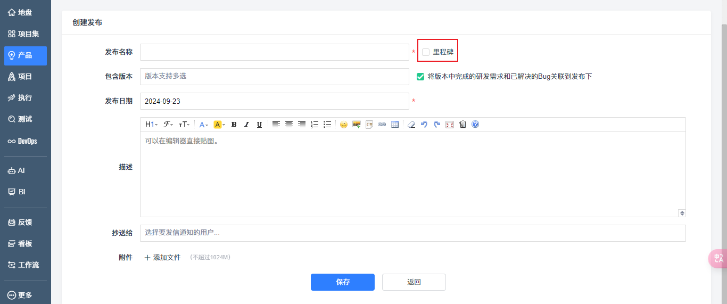Click the 返回 button
The image size is (727, 304).
pos(414,282)
